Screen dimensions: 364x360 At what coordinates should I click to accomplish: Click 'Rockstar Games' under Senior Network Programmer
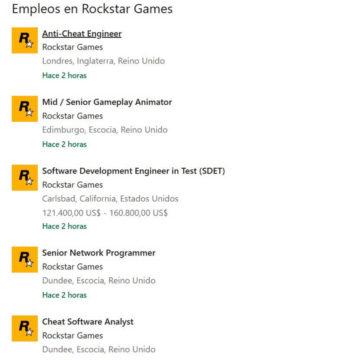72,267
